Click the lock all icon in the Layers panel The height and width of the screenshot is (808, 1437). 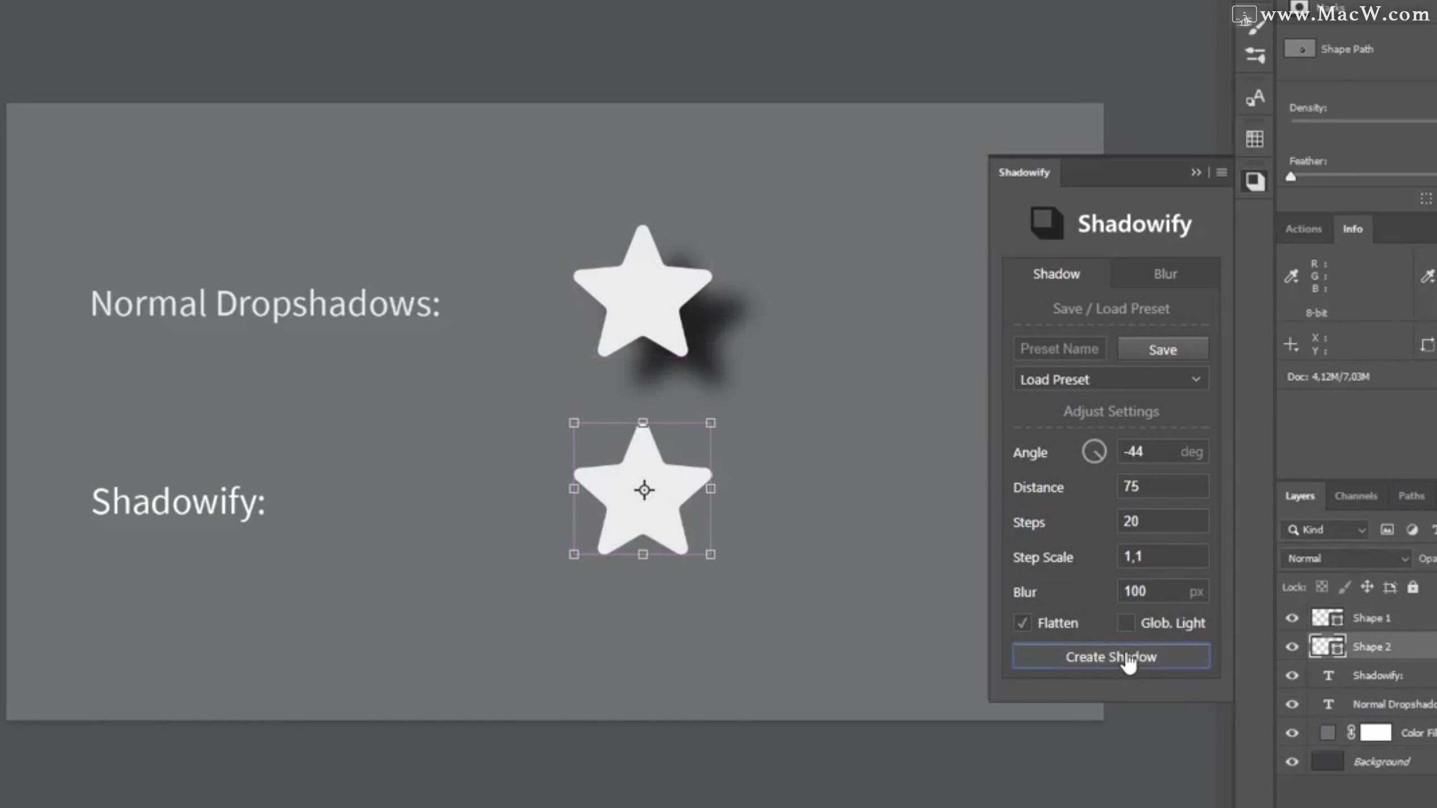pyautogui.click(x=1413, y=587)
